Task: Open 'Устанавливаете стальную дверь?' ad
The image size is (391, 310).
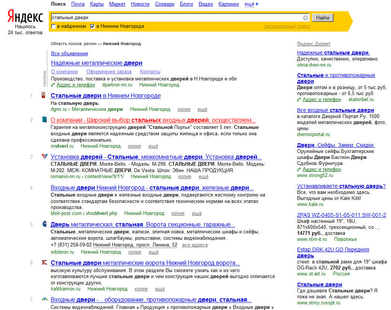Action: click(341, 186)
